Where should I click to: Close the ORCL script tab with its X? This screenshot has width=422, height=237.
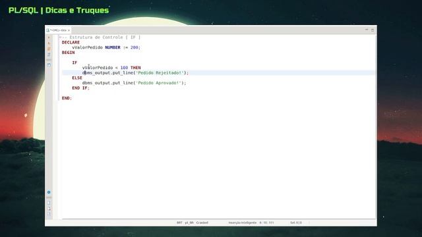tap(69, 30)
